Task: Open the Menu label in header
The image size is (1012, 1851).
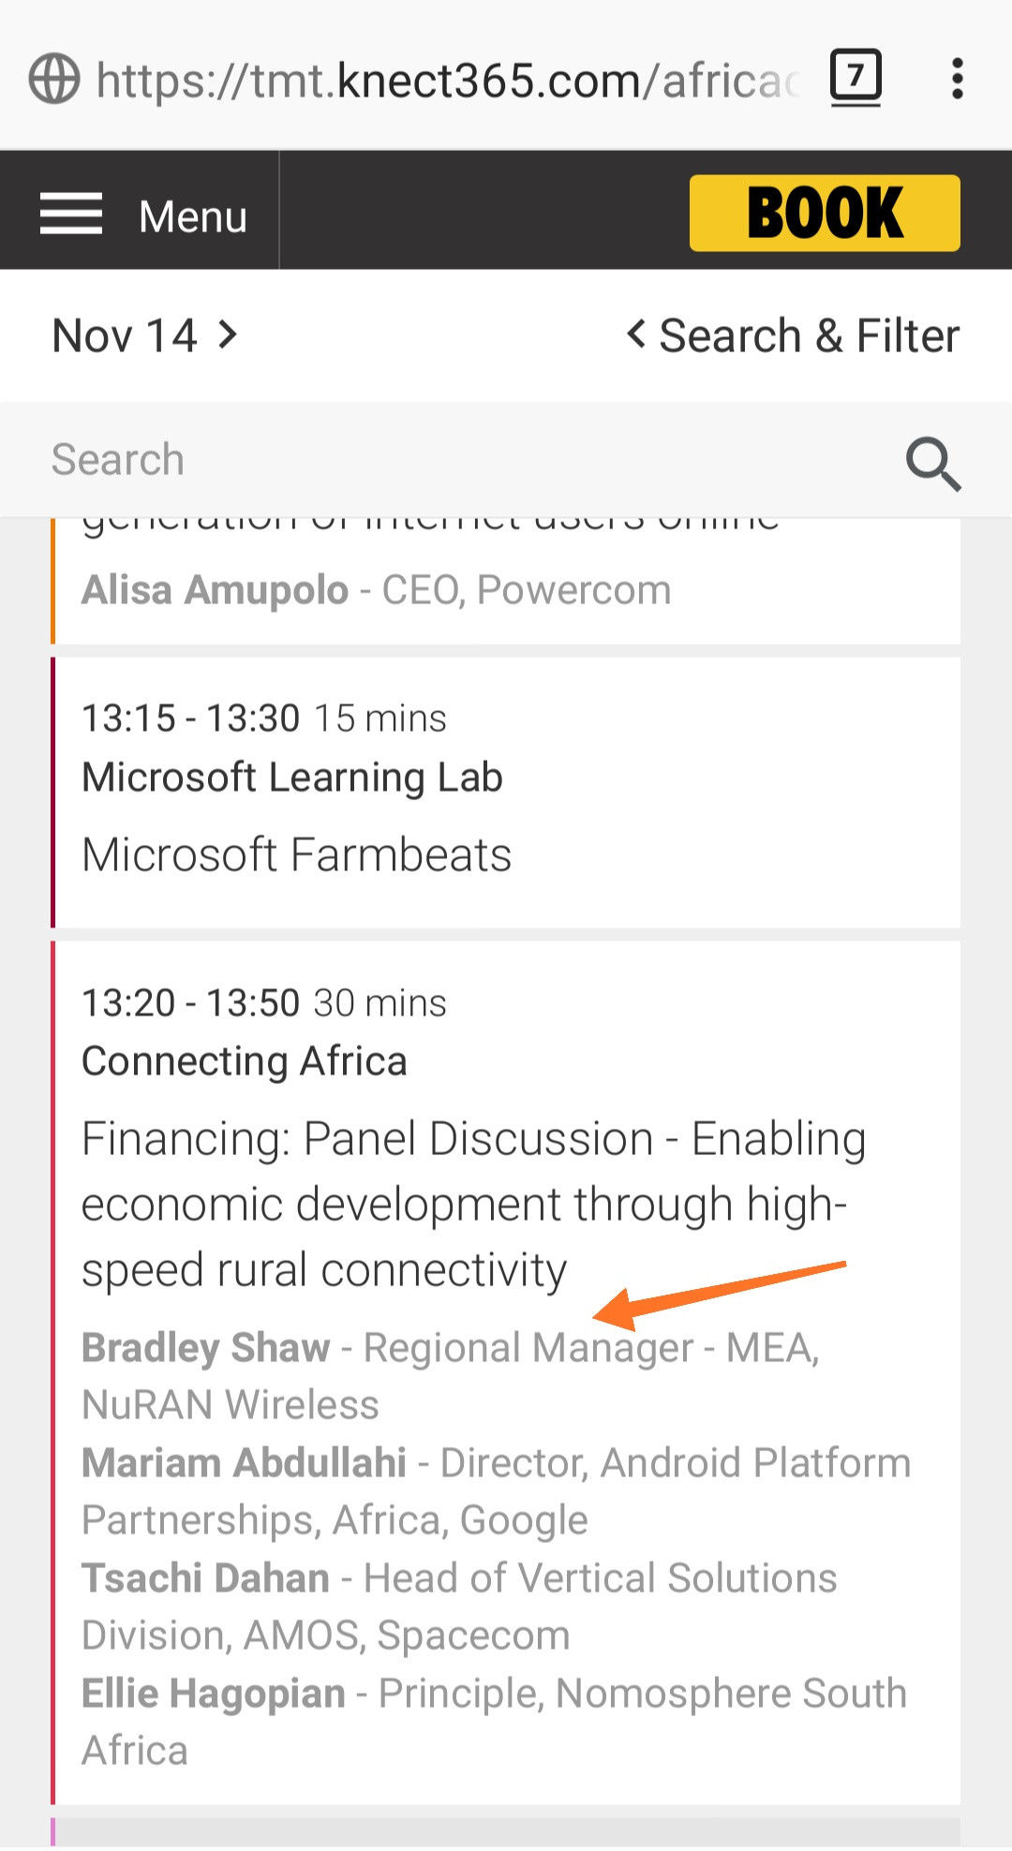Action: (x=193, y=216)
